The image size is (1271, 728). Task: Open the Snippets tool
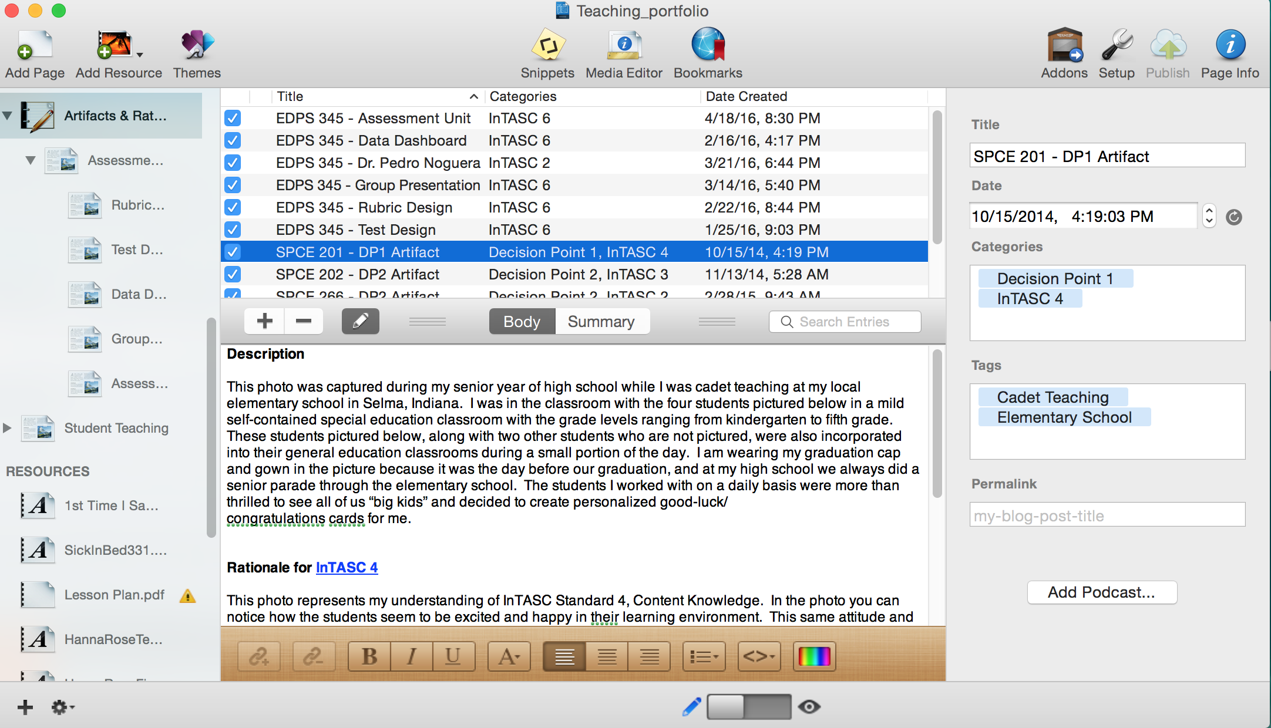click(x=547, y=46)
